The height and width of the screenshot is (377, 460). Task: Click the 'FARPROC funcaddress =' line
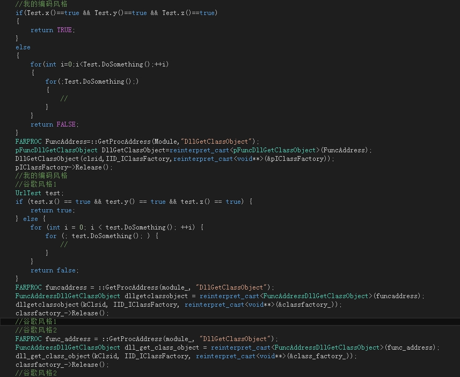(x=145, y=287)
